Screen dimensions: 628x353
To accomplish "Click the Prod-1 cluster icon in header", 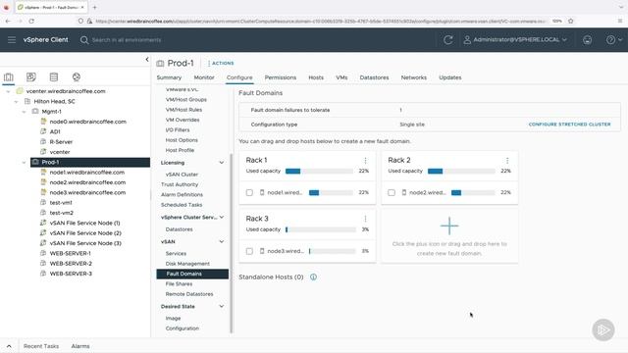I will click(160, 63).
